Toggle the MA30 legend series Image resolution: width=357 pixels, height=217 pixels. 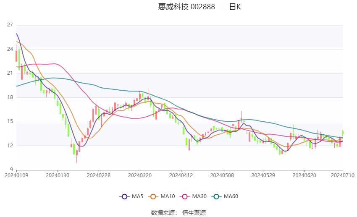(193, 196)
